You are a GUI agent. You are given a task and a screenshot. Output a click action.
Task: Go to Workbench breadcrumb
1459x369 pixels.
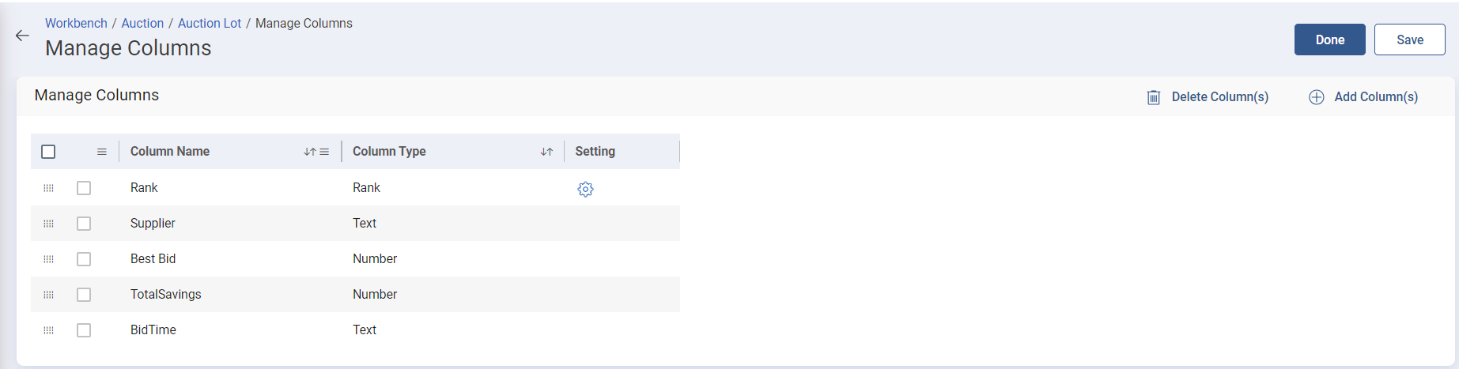click(x=76, y=24)
